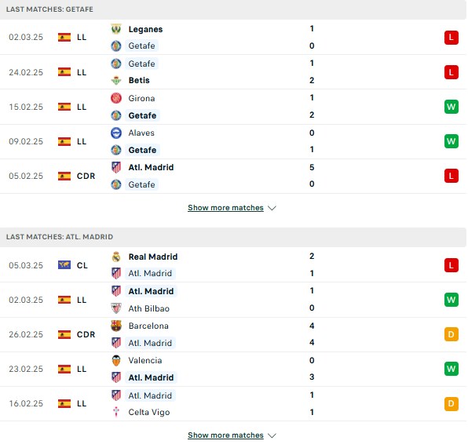
Task: Click orange D badge for Barcelona match
Action: [451, 334]
